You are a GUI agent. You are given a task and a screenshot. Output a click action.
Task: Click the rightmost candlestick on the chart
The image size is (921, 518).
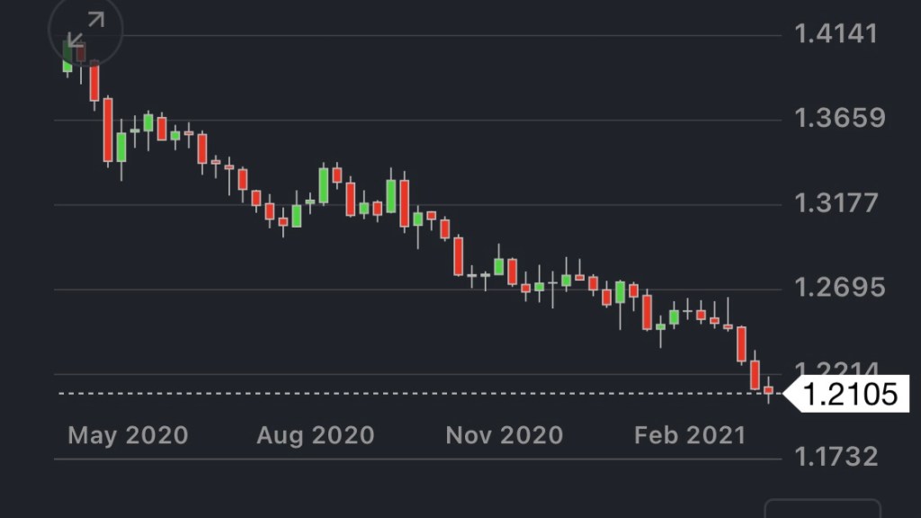pos(769,390)
